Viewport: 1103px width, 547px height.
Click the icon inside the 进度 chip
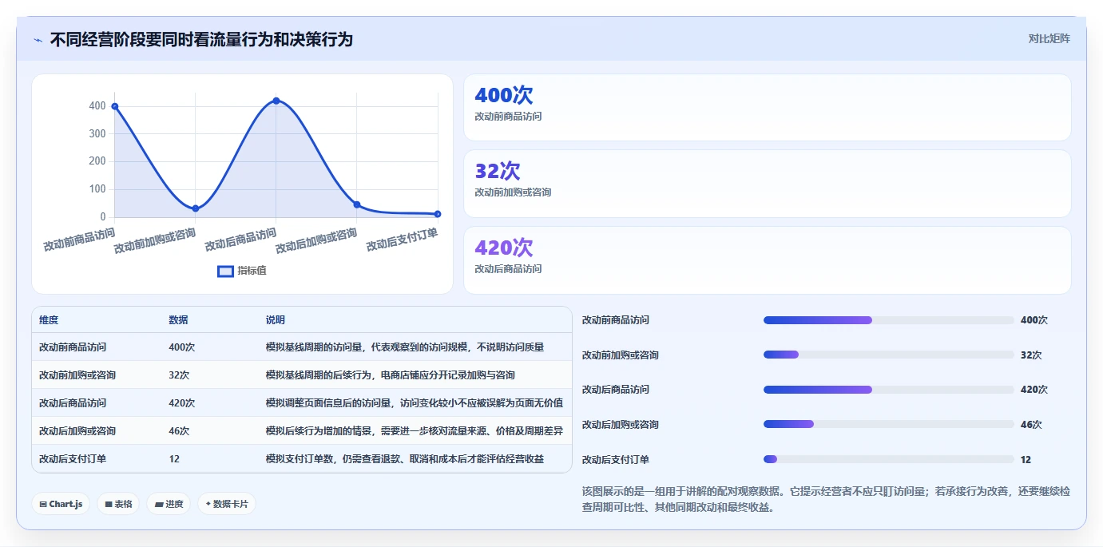tap(159, 505)
